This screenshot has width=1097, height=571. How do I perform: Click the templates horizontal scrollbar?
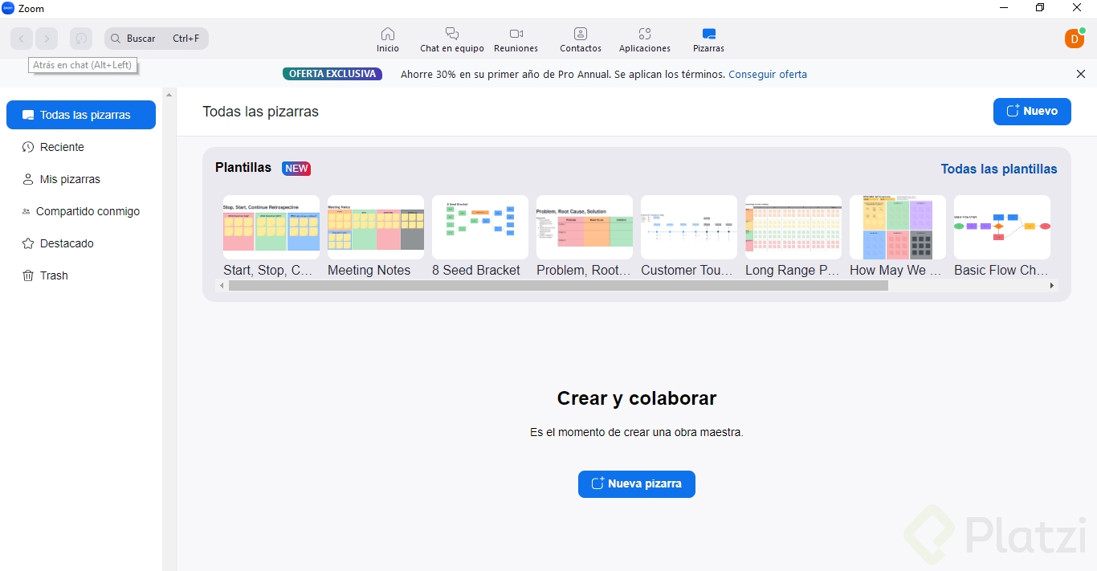(558, 286)
